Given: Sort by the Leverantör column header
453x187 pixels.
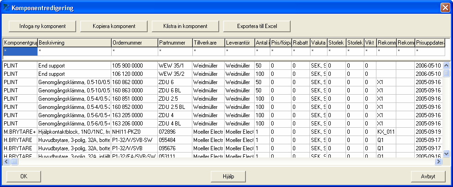Looking at the screenshot, I should click(x=239, y=43).
